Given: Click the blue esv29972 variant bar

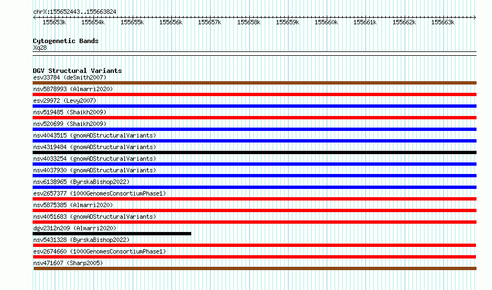Looking at the screenshot, I should tap(254, 106).
